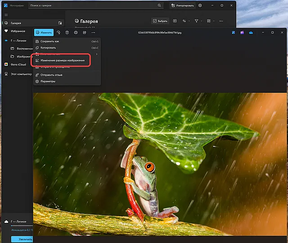Click the computer icon beside Этот компьютер
Screen dimensions: 288x243
click(6, 74)
